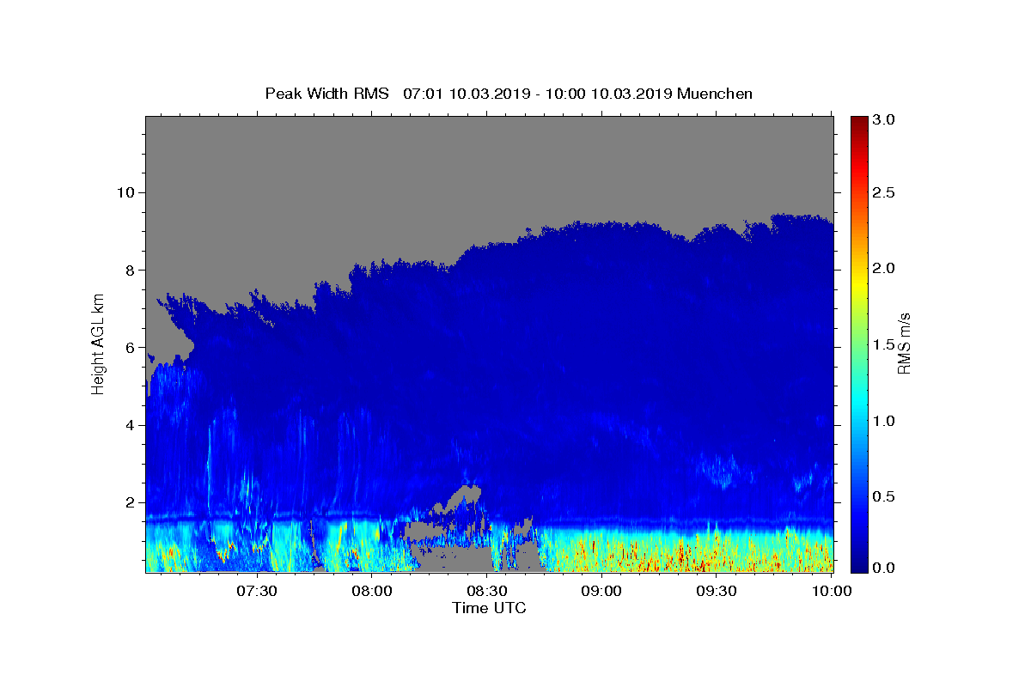The image size is (1031, 687).
Task: Click the colorbar value 1.5
Action: point(885,344)
